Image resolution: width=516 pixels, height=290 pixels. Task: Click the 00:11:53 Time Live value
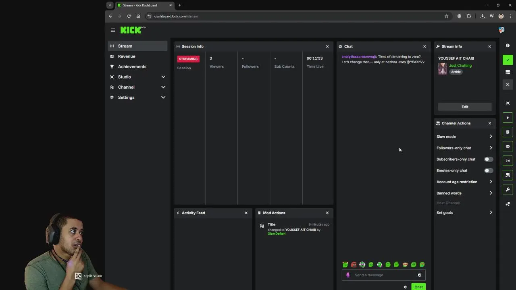(314, 58)
